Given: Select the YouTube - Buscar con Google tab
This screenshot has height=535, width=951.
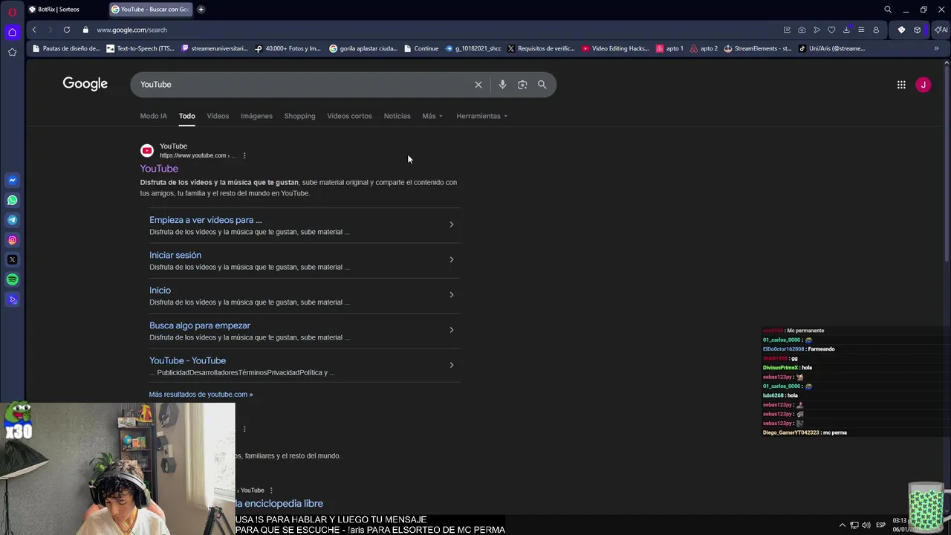Looking at the screenshot, I should pyautogui.click(x=150, y=10).
